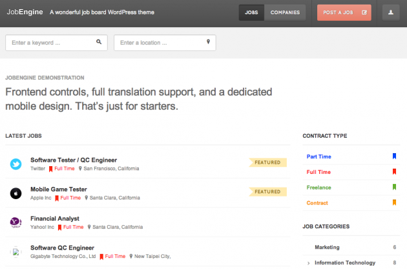Image resolution: width=407 pixels, height=269 pixels.
Task: Click the Twitter company name
Action: coord(37,169)
